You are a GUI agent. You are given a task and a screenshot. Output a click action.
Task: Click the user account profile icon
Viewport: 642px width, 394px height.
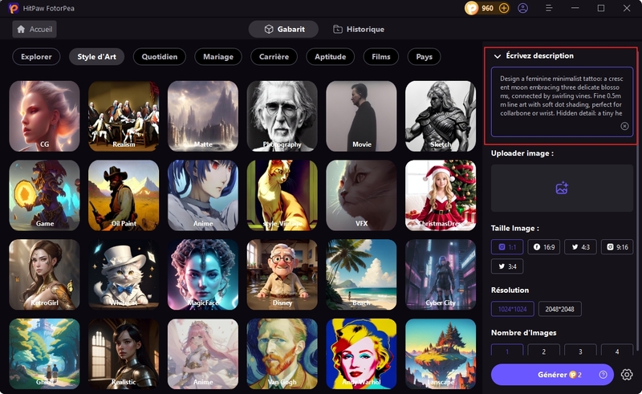pos(523,8)
